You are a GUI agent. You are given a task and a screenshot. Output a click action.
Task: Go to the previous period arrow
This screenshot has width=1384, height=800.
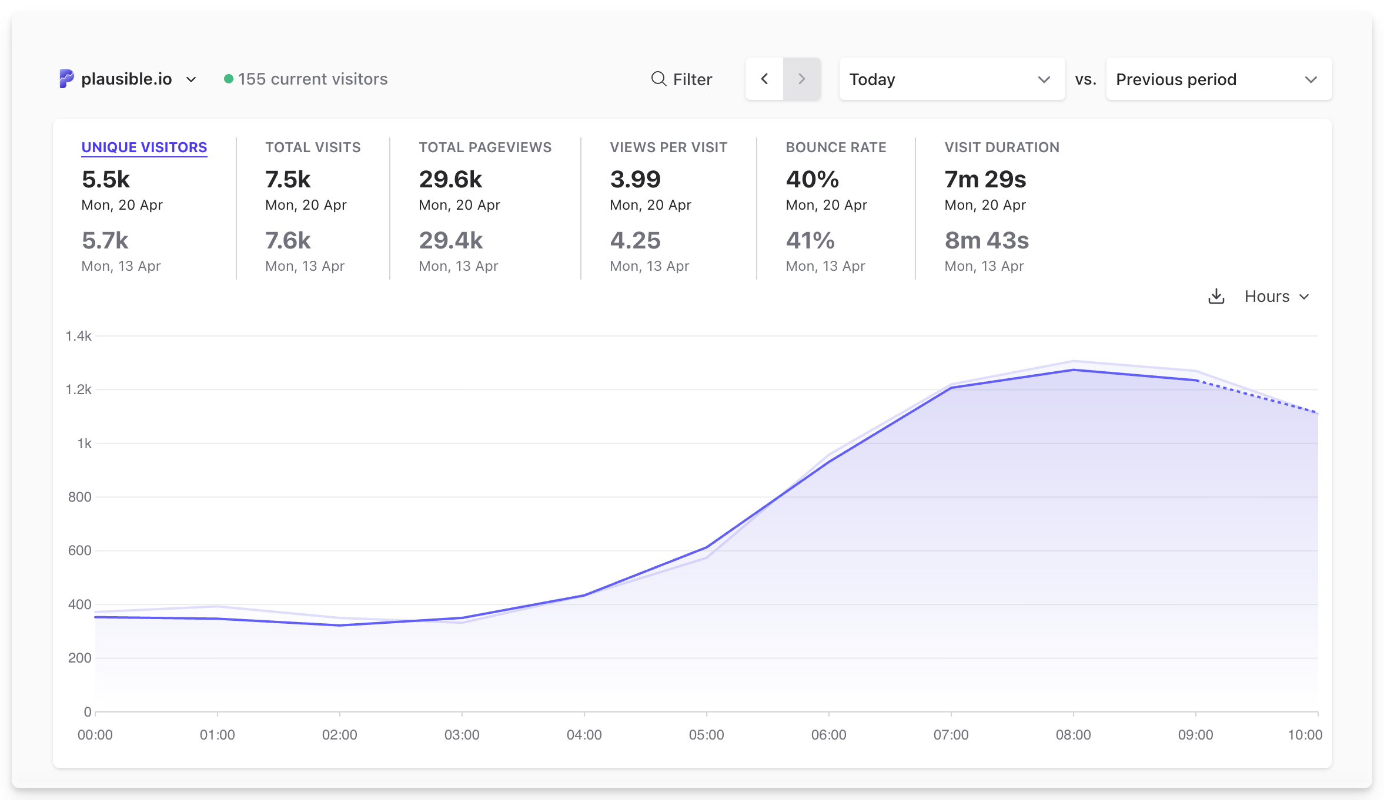coord(764,79)
